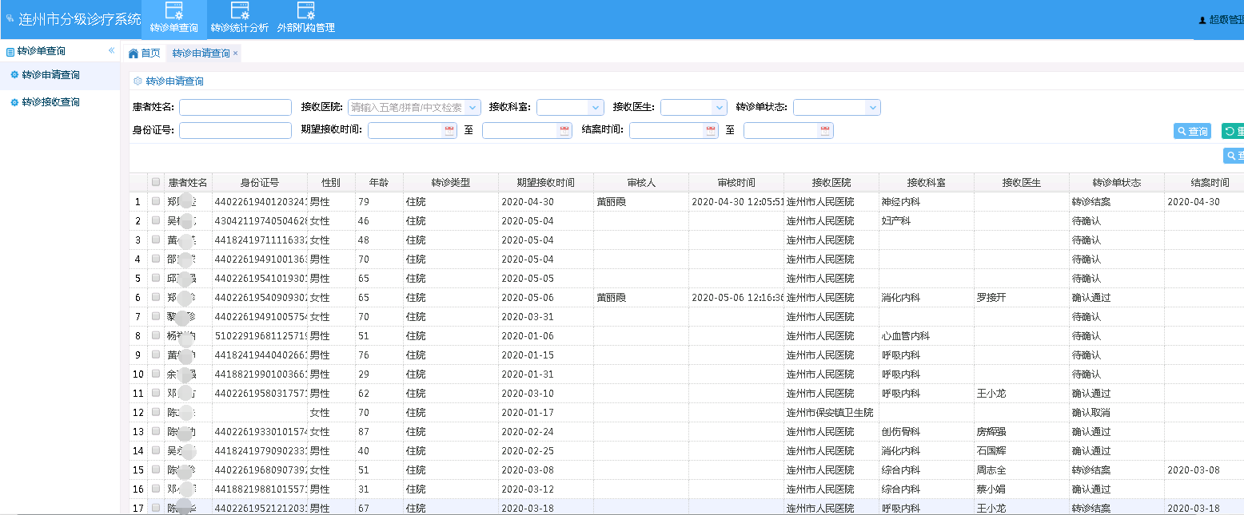Click calendar icon for 期望接收时间 start date
This screenshot has width=1244, height=515.
coord(449,131)
